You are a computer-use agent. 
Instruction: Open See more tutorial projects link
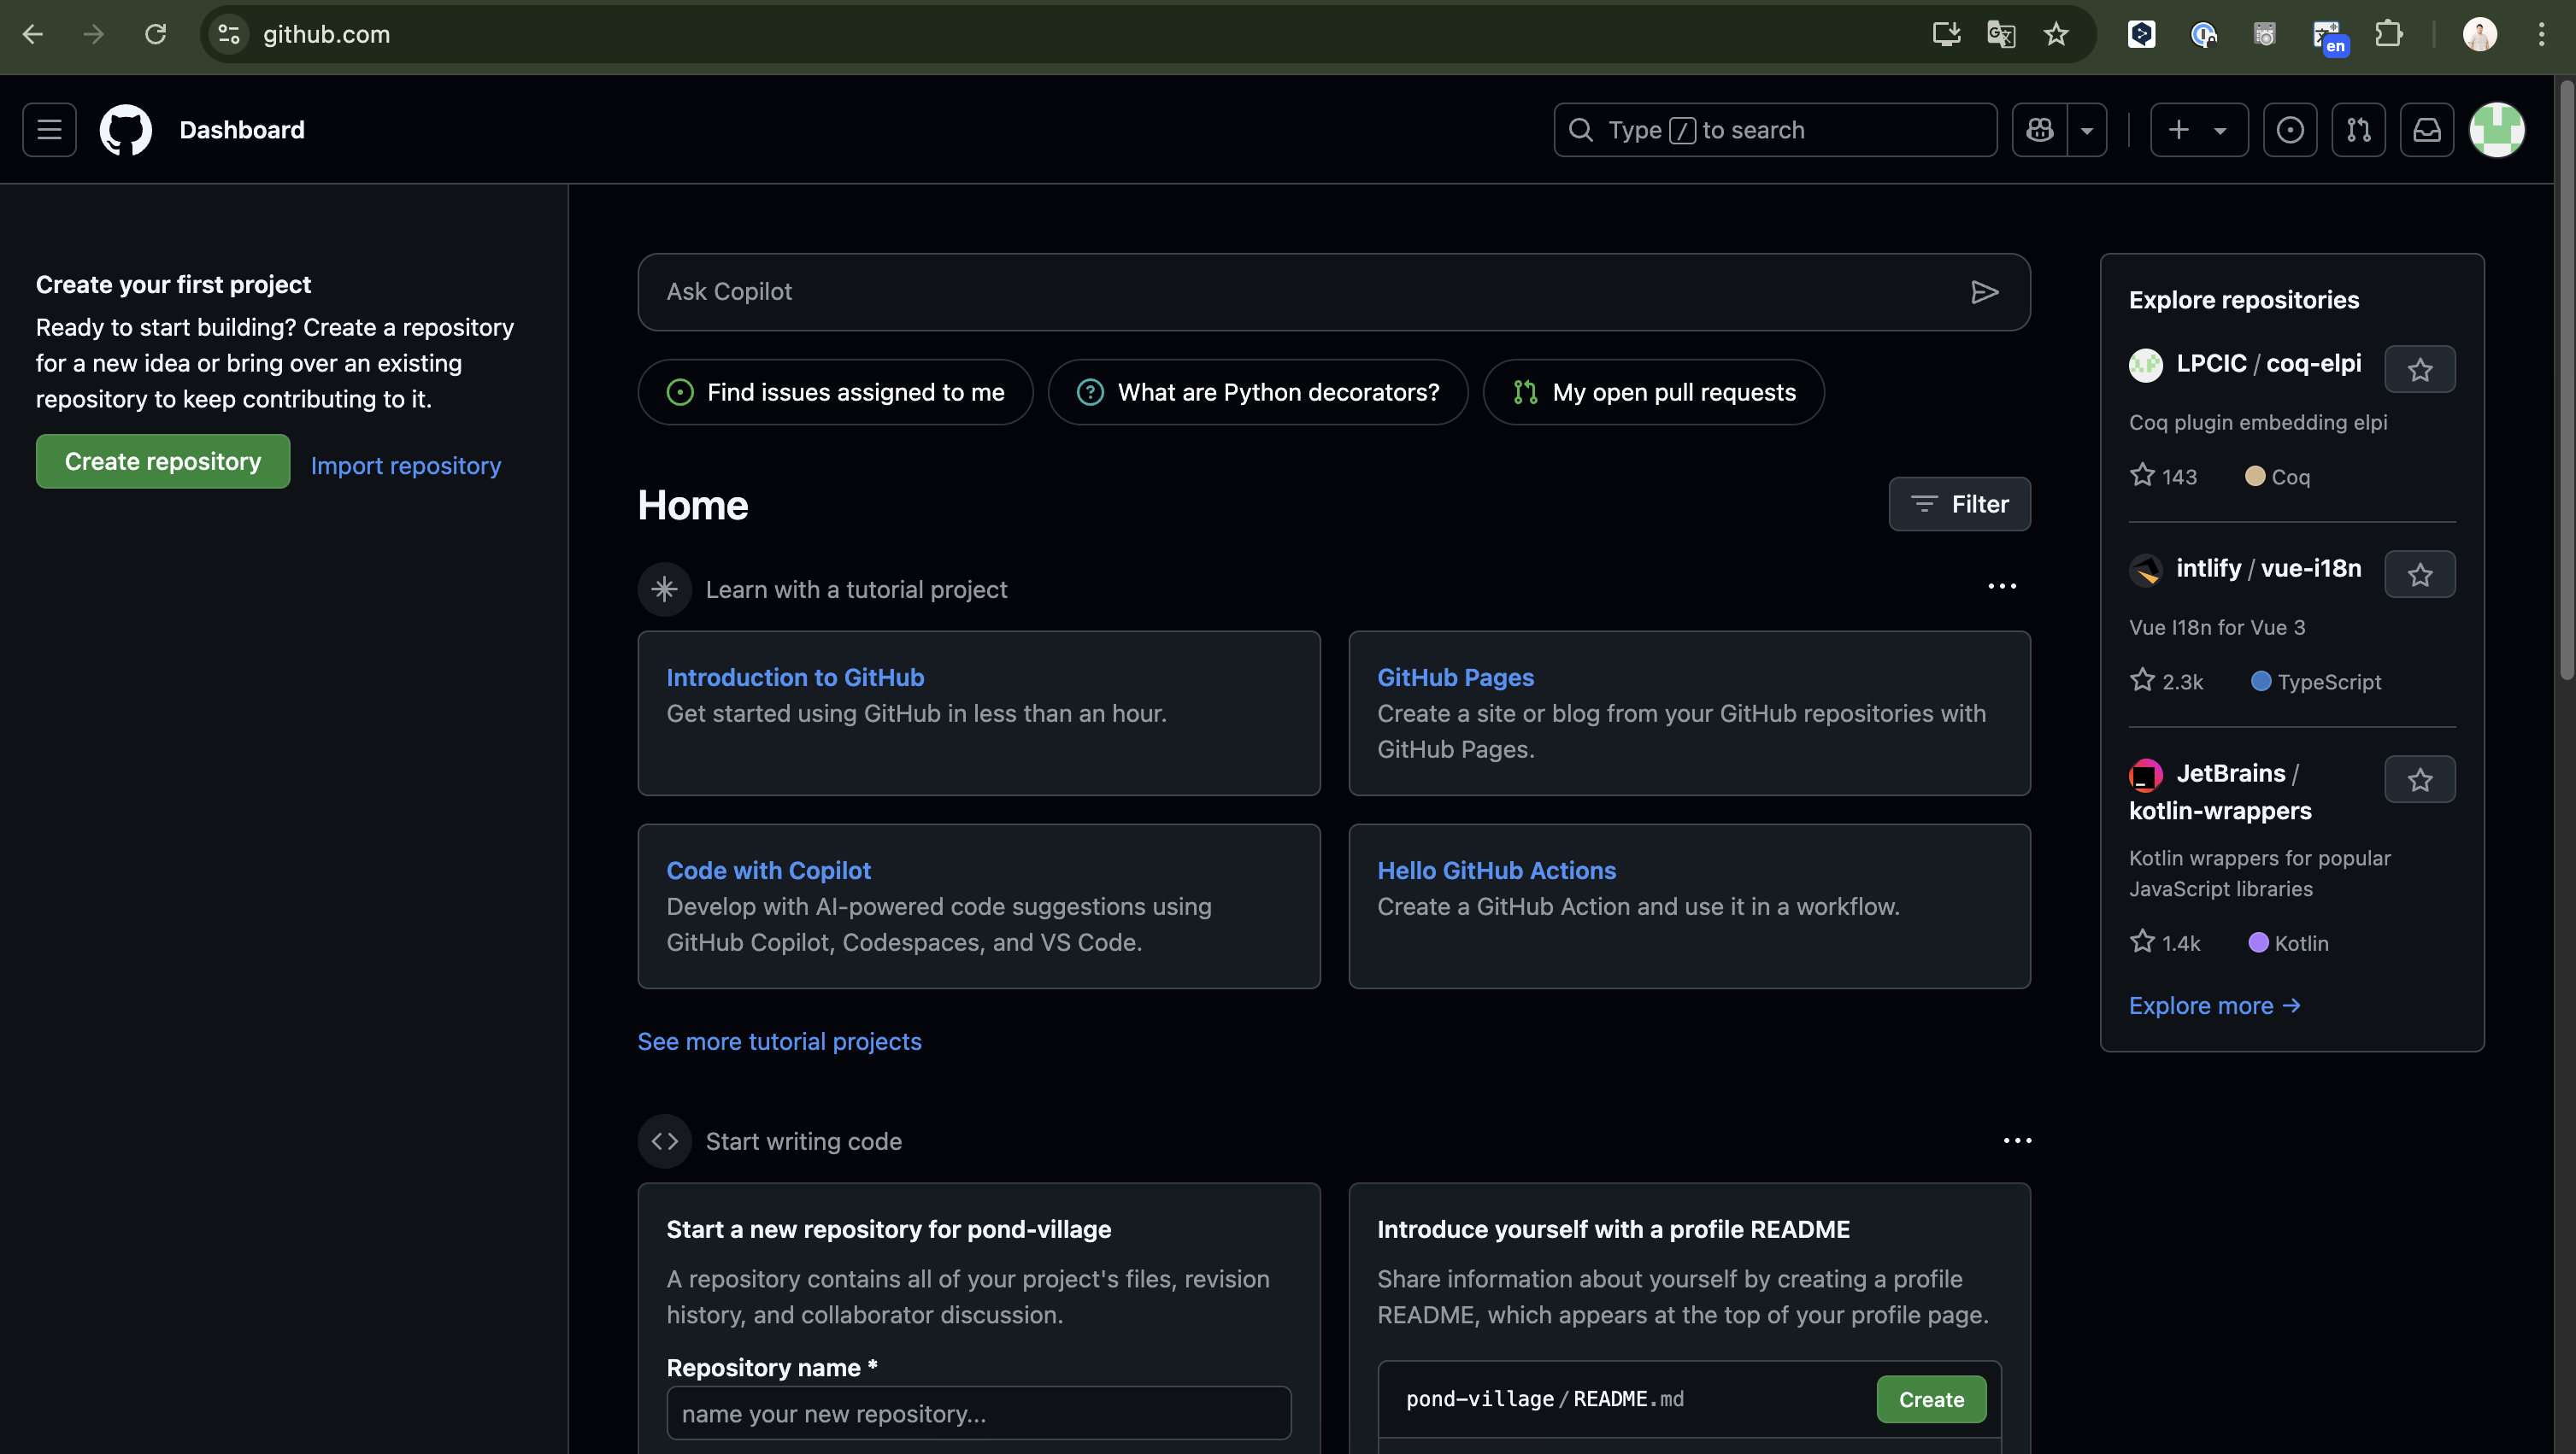tap(779, 1041)
